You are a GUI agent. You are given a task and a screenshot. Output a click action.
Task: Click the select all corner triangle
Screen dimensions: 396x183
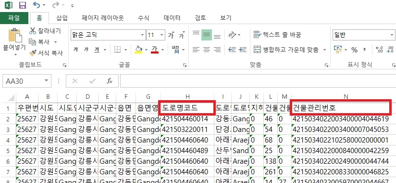(11, 97)
